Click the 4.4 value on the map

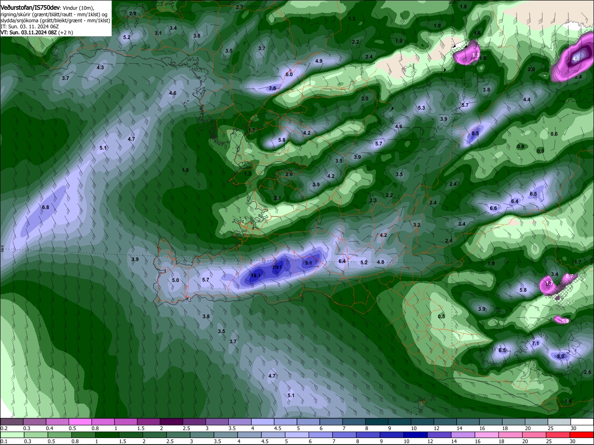(527, 99)
